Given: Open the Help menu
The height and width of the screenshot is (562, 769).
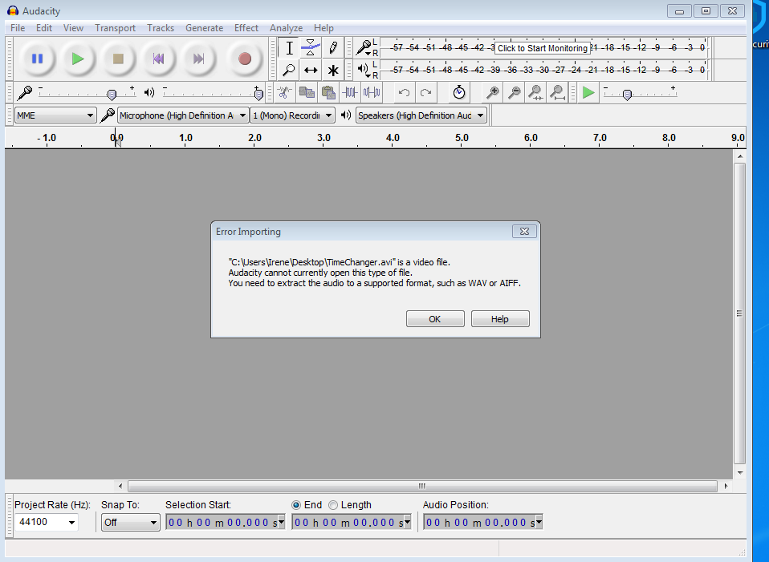Looking at the screenshot, I should tap(323, 28).
